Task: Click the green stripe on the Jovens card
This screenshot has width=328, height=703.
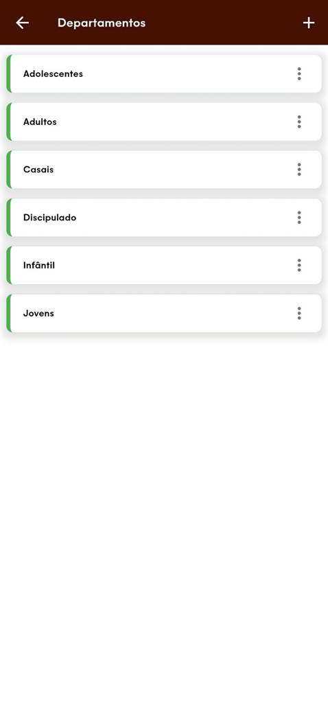Action: (x=8, y=313)
